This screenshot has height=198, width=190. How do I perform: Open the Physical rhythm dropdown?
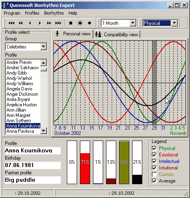tap(175, 23)
